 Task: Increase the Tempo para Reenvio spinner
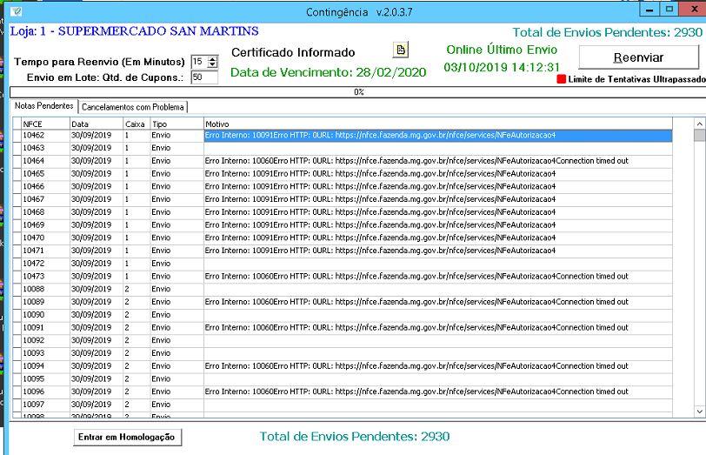213,58
